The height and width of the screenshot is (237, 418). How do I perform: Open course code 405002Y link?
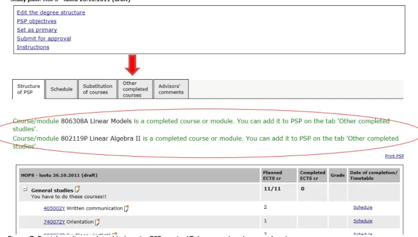(54, 208)
